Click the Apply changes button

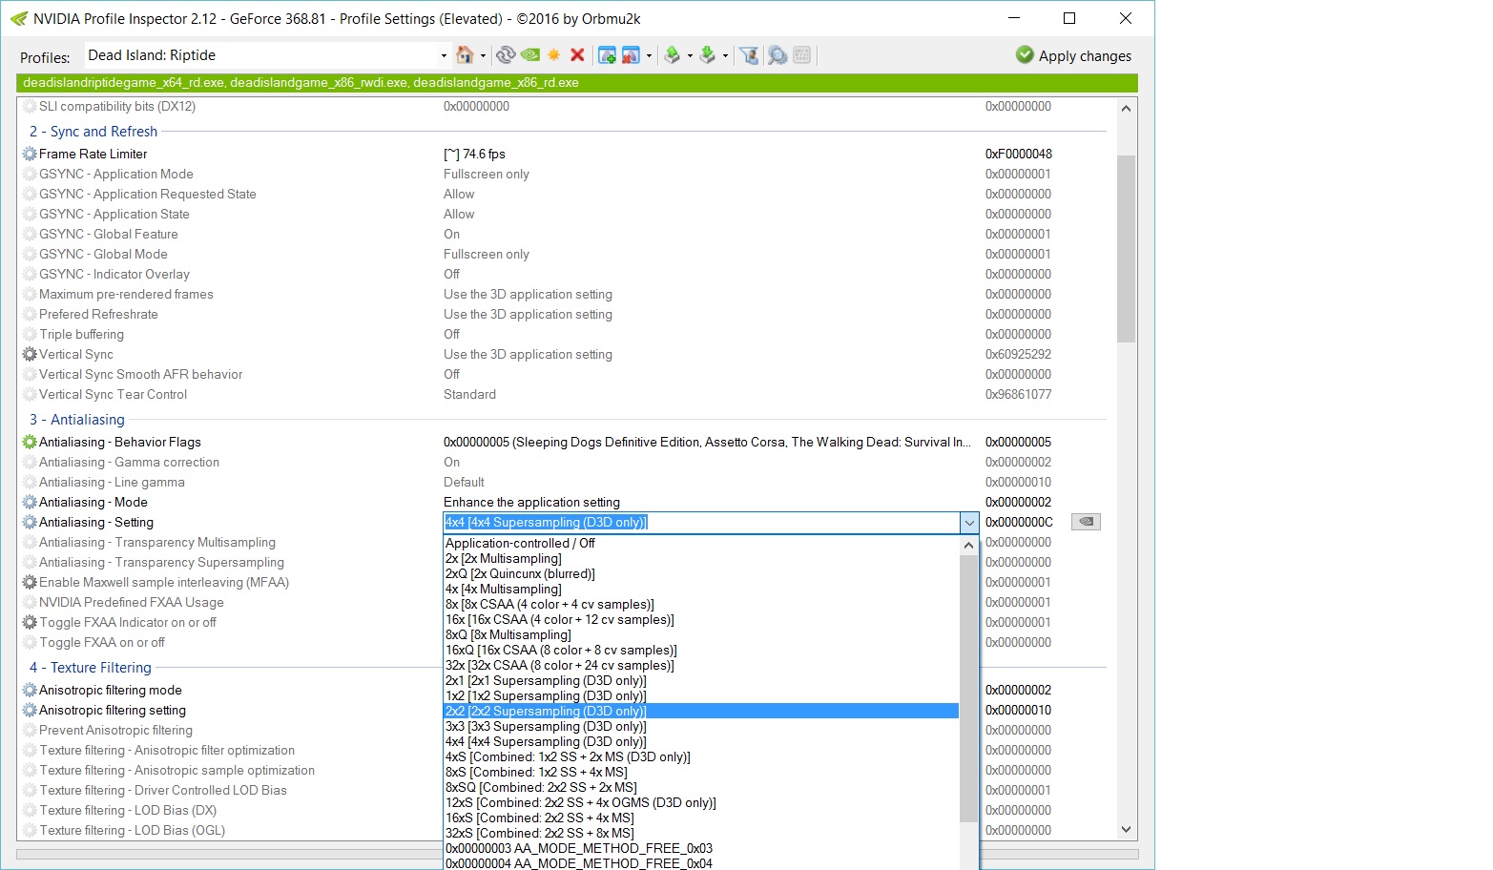[x=1074, y=55]
